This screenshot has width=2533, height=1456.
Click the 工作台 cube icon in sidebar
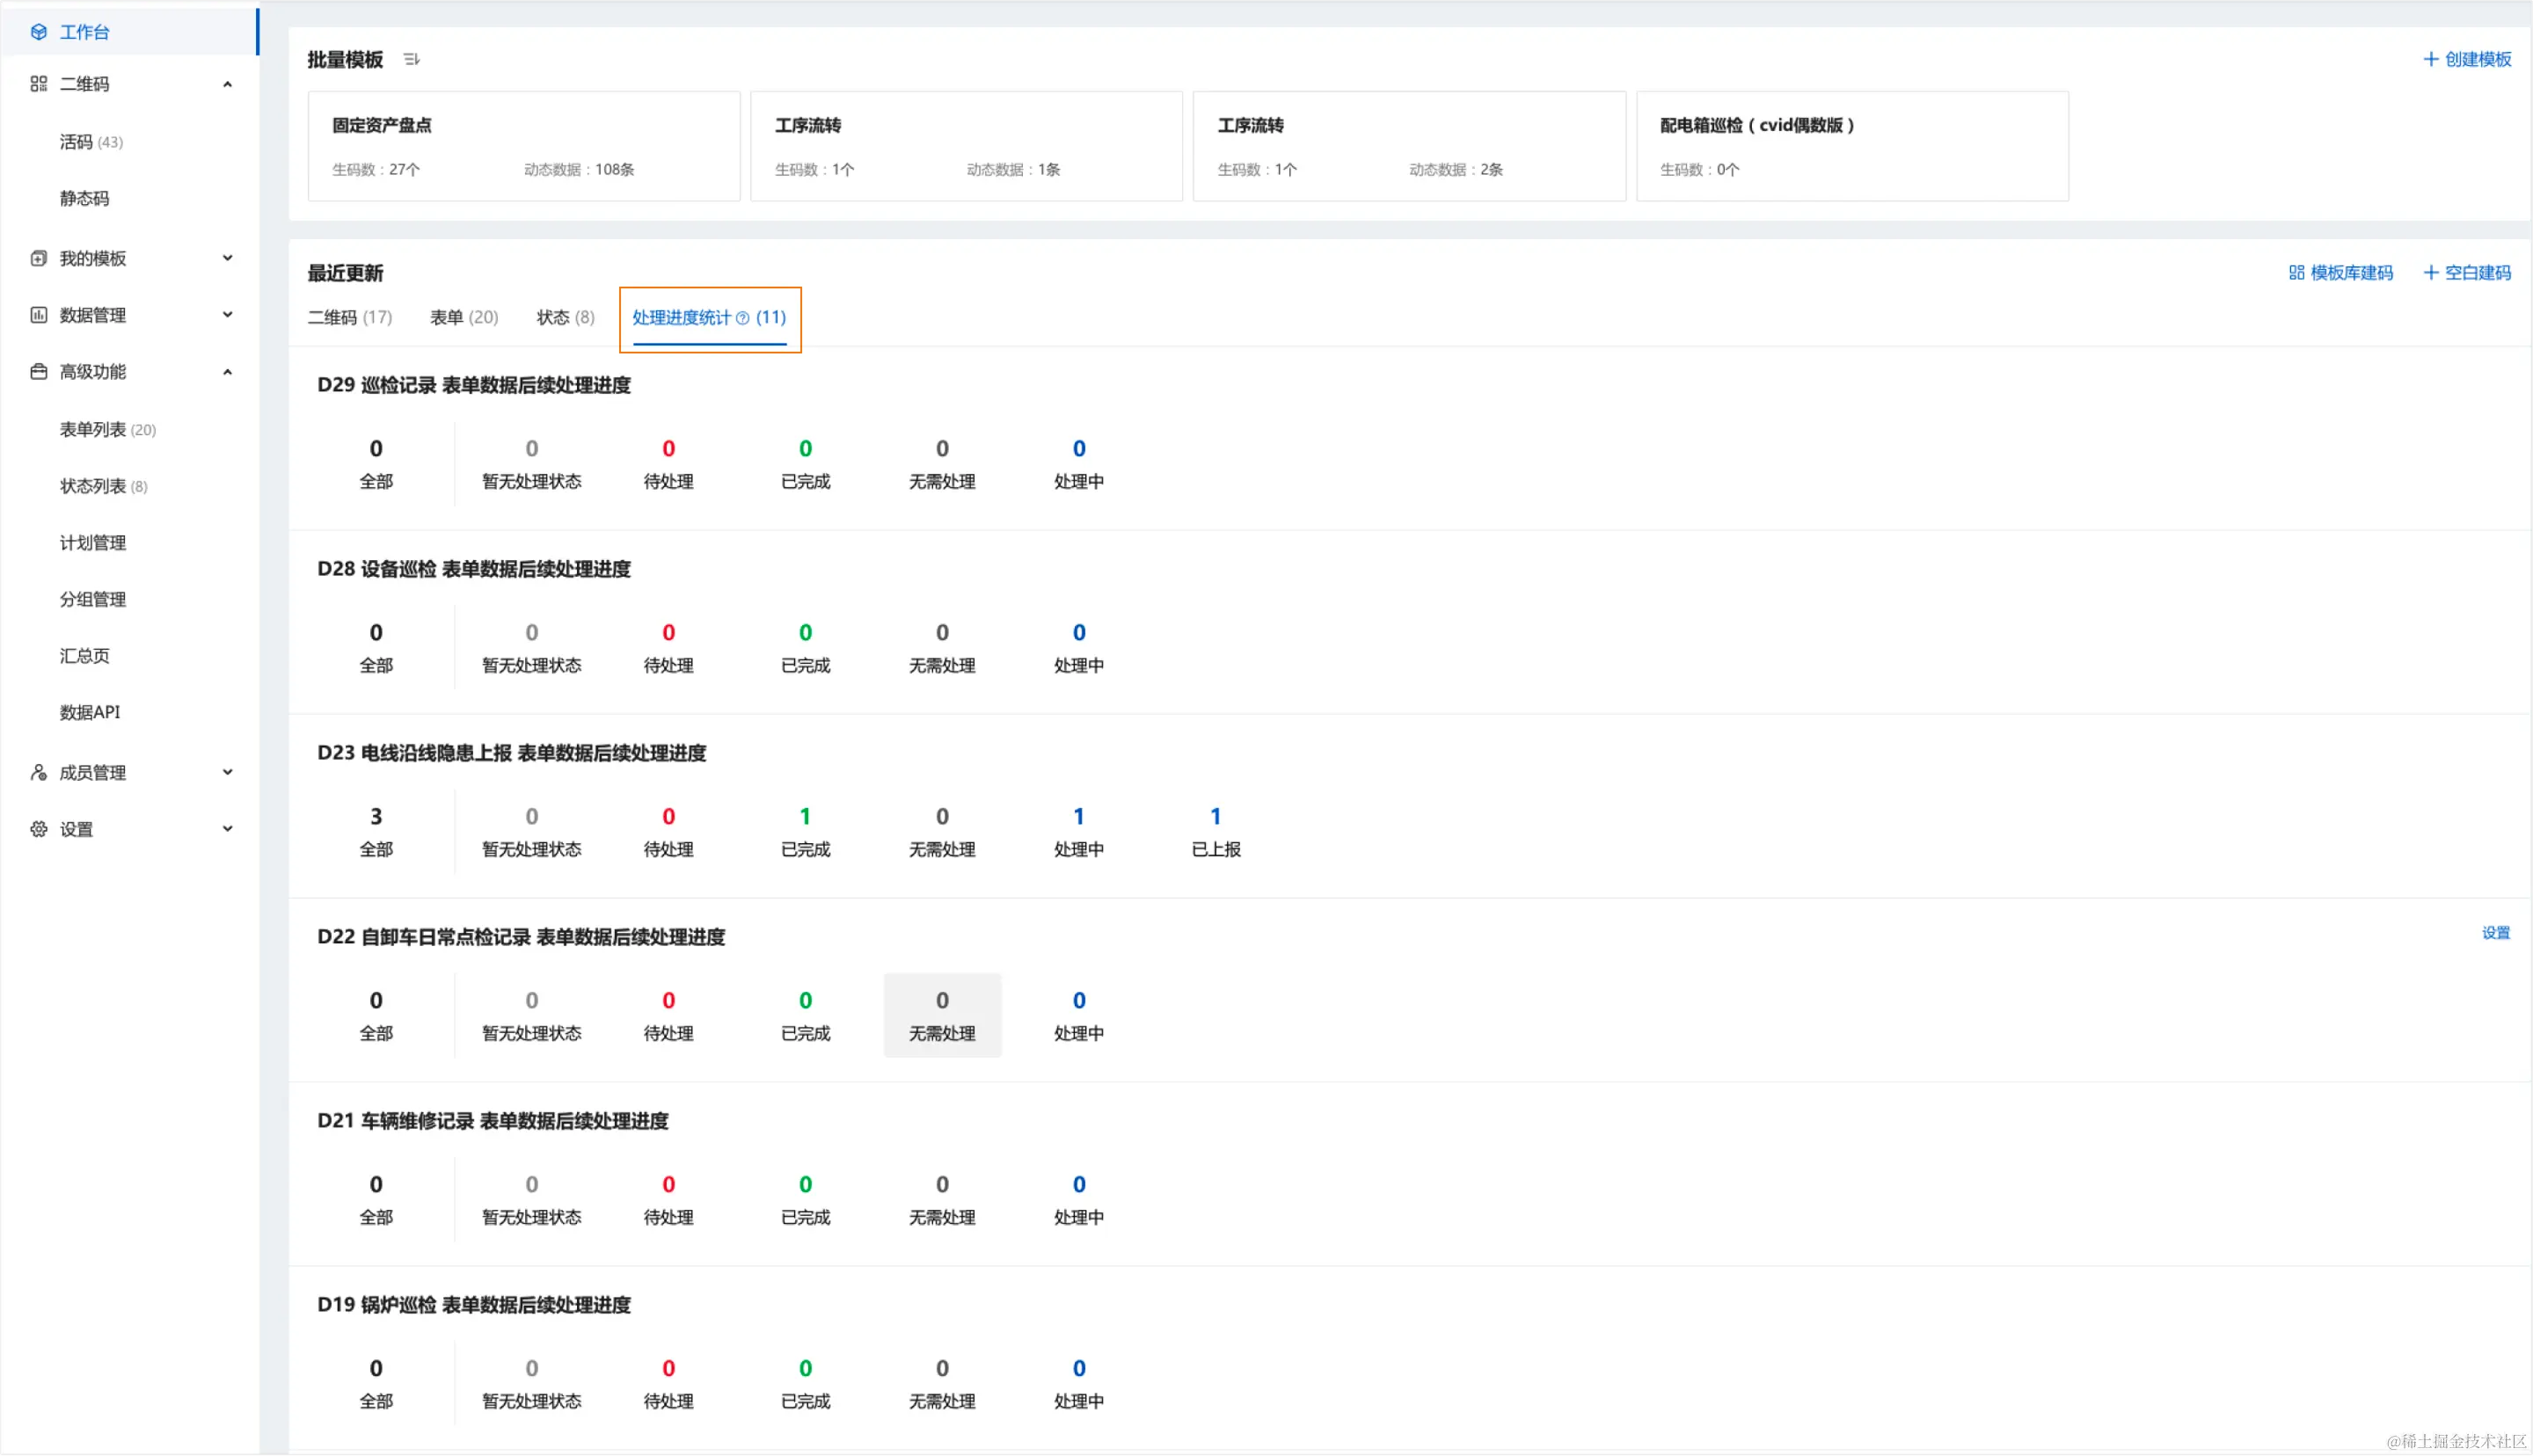[x=39, y=32]
